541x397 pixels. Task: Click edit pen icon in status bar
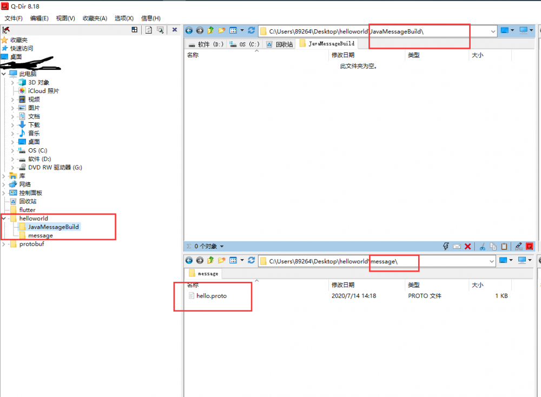518,246
